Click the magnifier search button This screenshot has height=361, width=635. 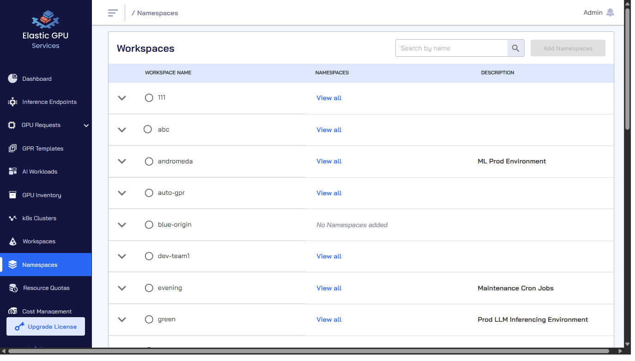[516, 48]
